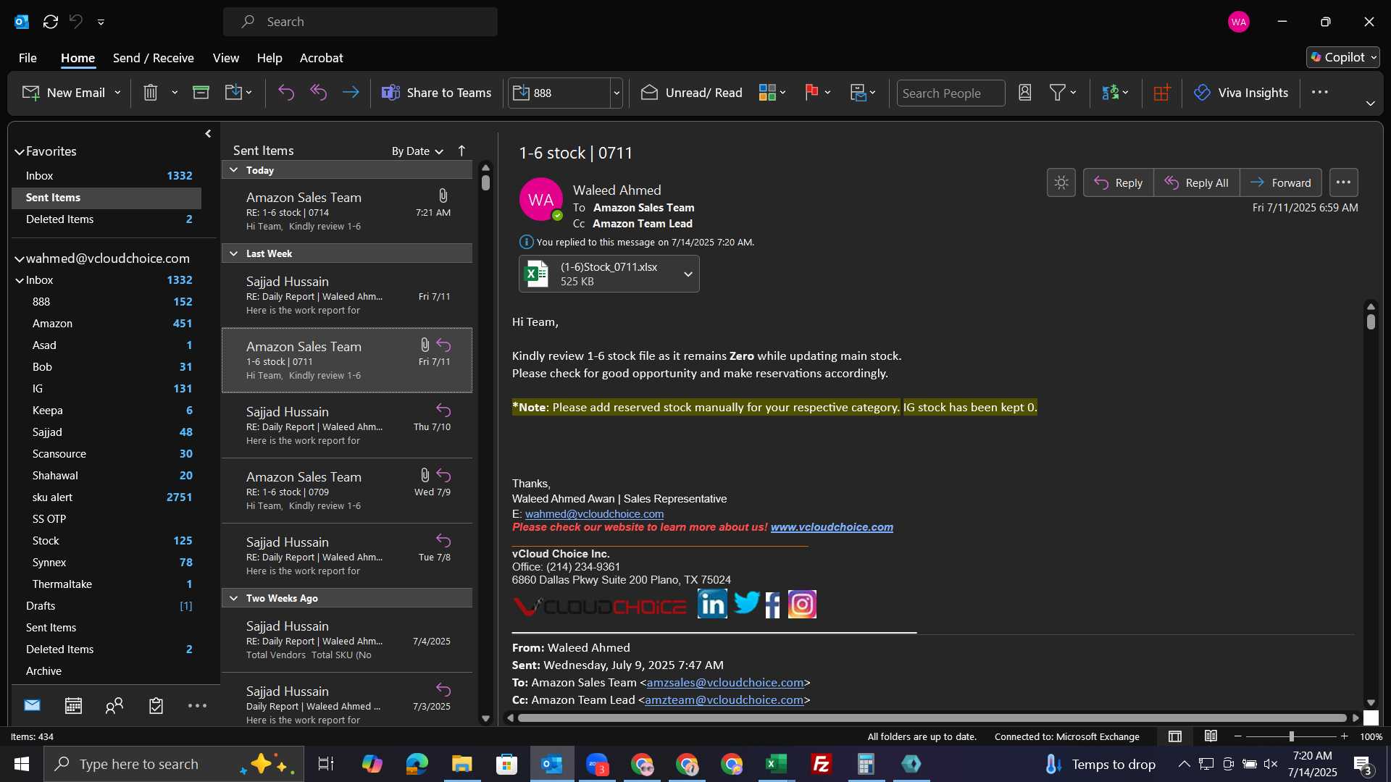Click the zoom out minus button
Screen dimensions: 1391x782
tap(1238, 736)
